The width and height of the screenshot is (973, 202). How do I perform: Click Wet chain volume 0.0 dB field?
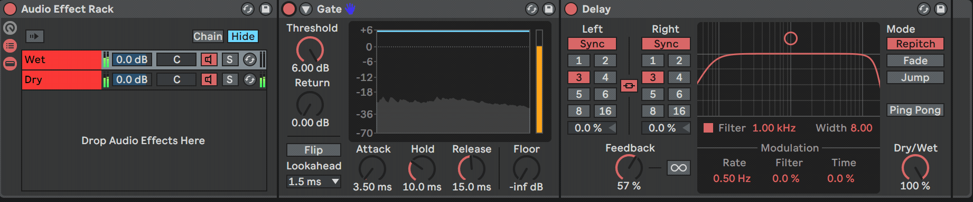click(132, 60)
